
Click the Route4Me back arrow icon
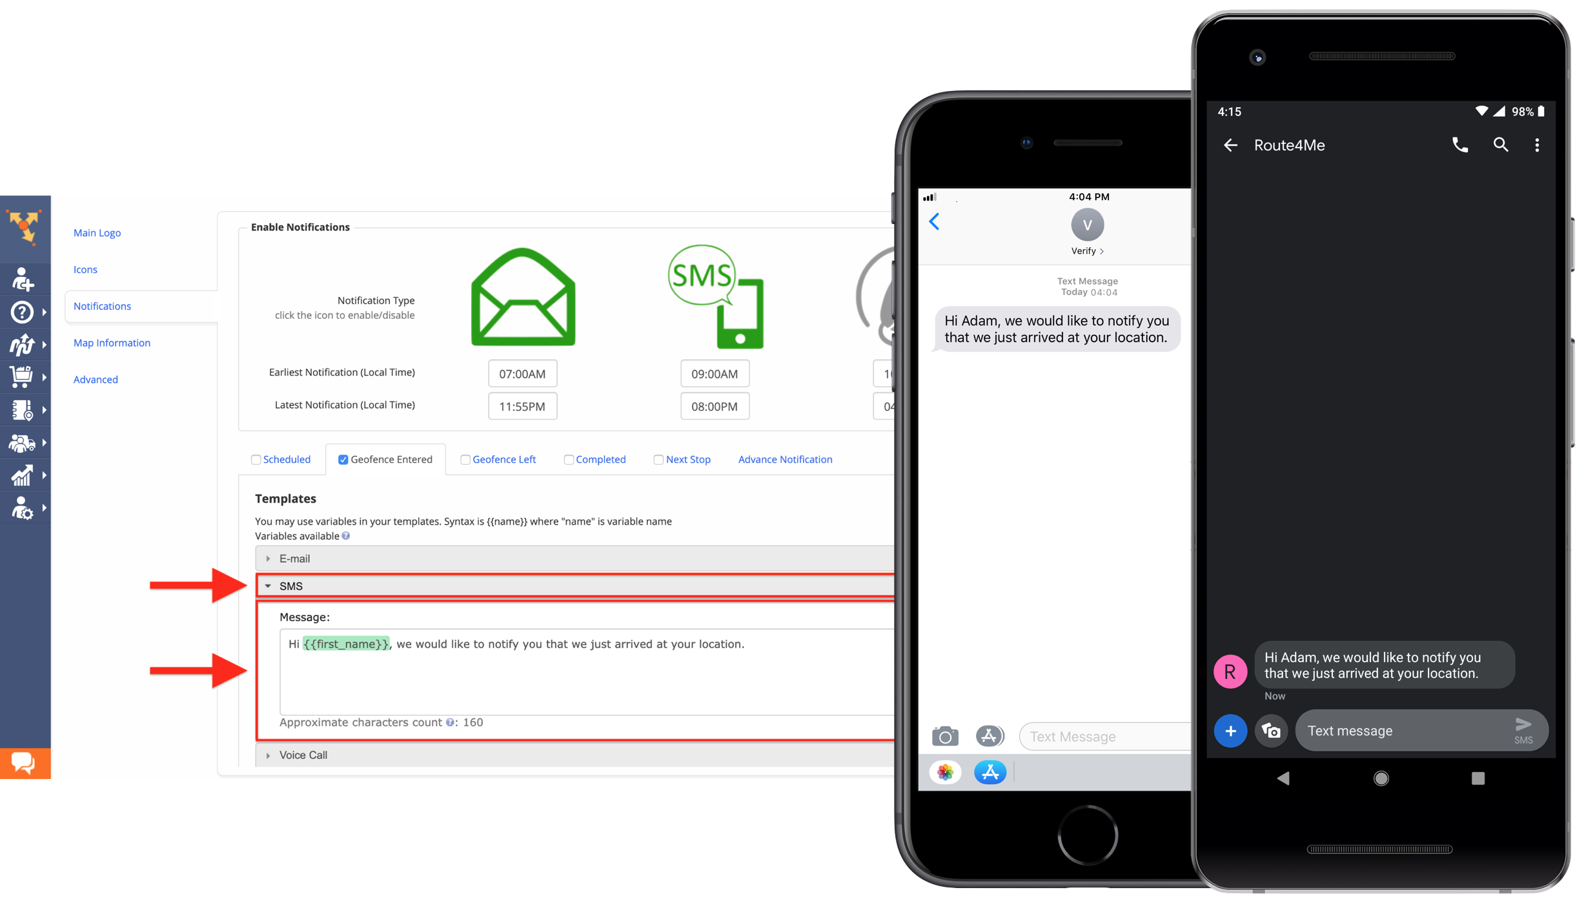(x=1230, y=146)
